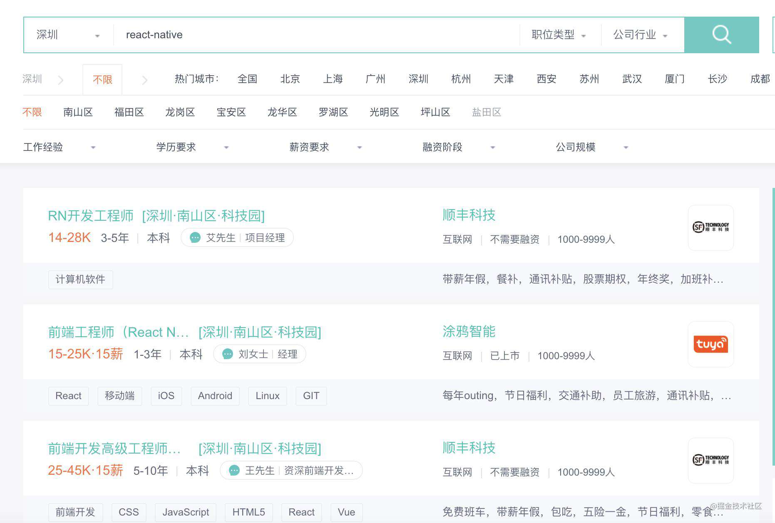
Task: Select hot city 厦门
Action: click(675, 79)
